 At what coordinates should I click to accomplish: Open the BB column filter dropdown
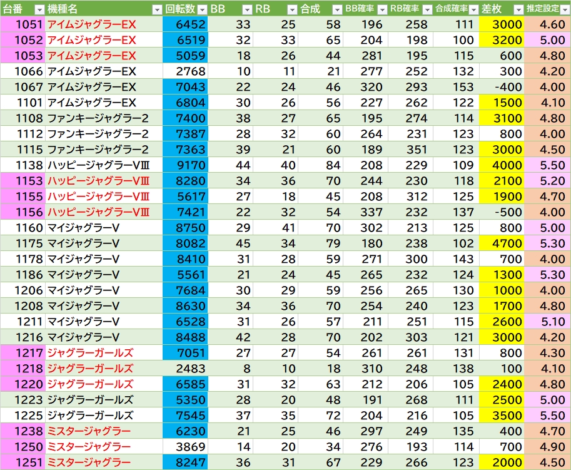[247, 9]
